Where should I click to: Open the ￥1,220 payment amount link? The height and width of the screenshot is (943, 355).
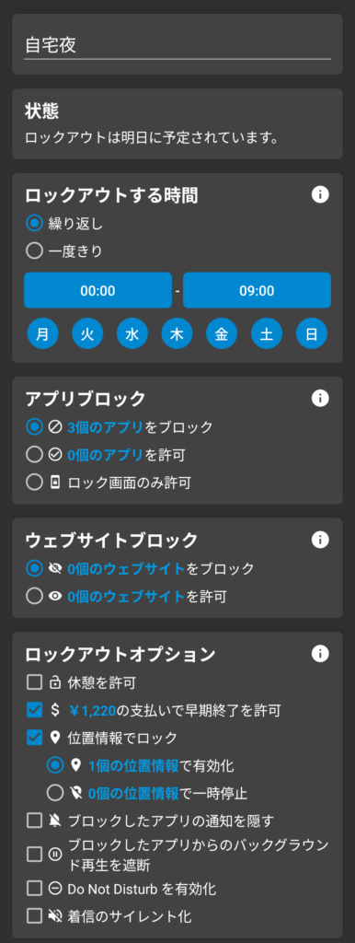[92, 710]
